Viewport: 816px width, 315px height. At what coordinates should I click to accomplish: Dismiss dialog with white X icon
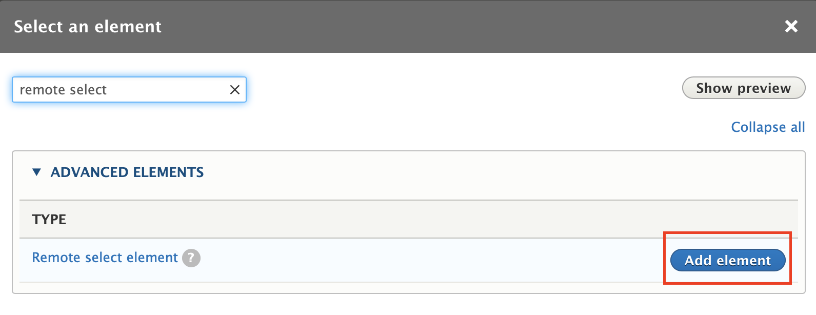pos(791,26)
